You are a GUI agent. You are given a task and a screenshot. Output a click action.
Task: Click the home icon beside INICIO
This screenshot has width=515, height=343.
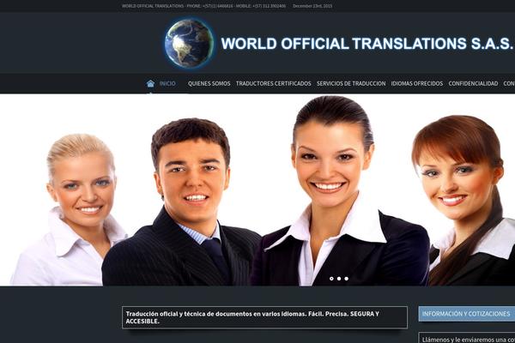tap(150, 83)
